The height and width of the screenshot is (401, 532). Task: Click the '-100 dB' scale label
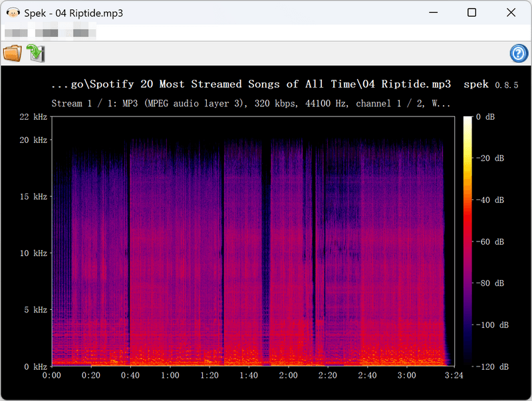tap(492, 325)
